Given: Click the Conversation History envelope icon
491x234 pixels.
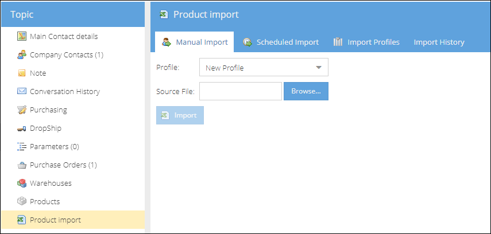Looking at the screenshot, I should [x=22, y=91].
